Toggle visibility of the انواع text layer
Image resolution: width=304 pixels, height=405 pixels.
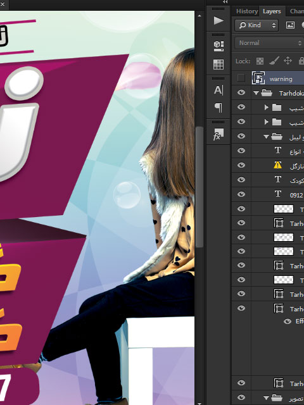pyautogui.click(x=241, y=151)
